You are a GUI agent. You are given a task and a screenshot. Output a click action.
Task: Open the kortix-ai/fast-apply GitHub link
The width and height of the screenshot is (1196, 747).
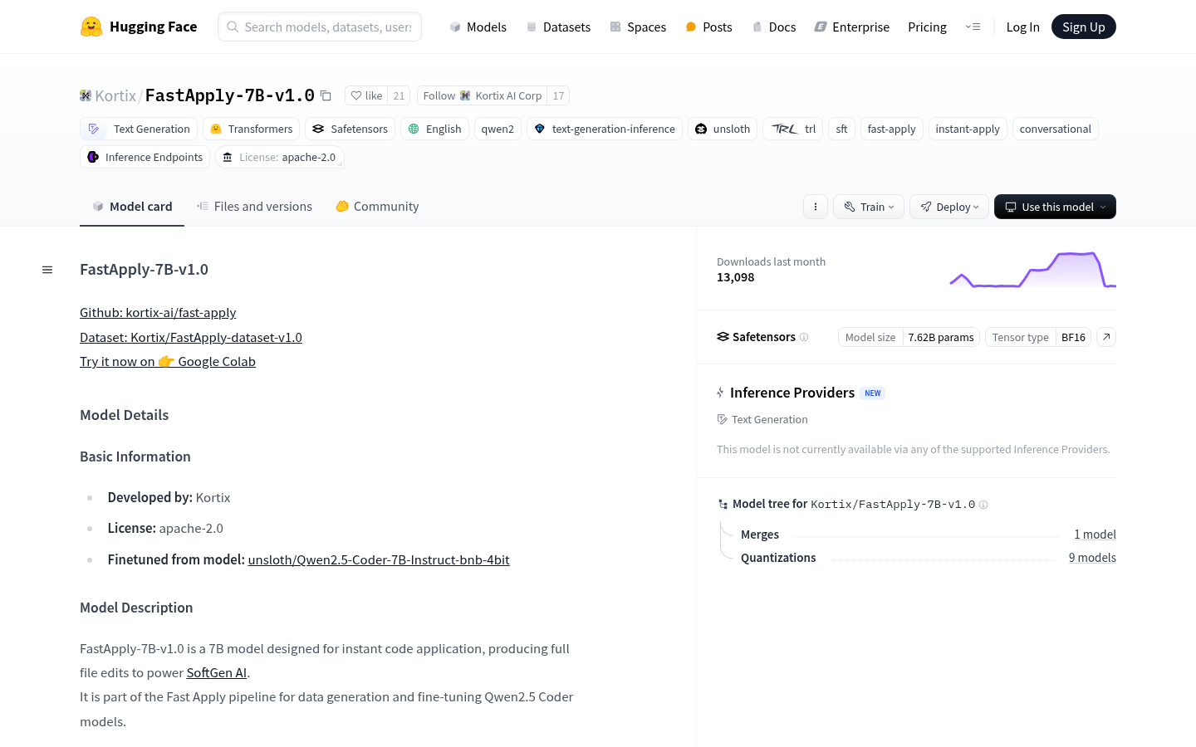(x=158, y=312)
